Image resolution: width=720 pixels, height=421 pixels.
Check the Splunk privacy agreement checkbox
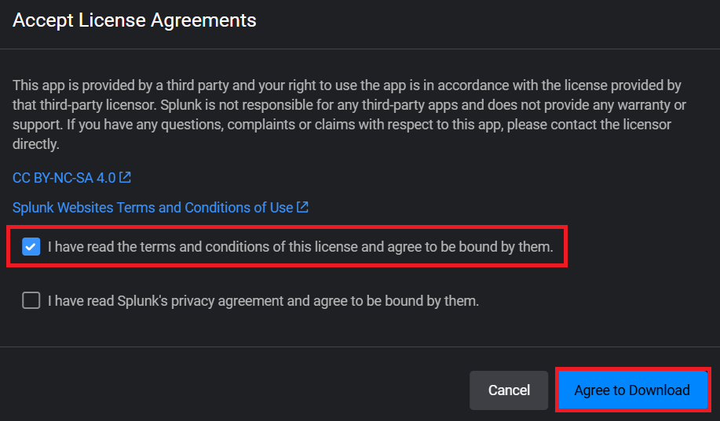click(31, 300)
